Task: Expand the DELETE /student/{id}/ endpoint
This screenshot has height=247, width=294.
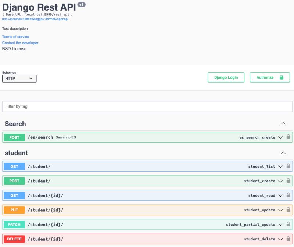Action: pos(147,239)
